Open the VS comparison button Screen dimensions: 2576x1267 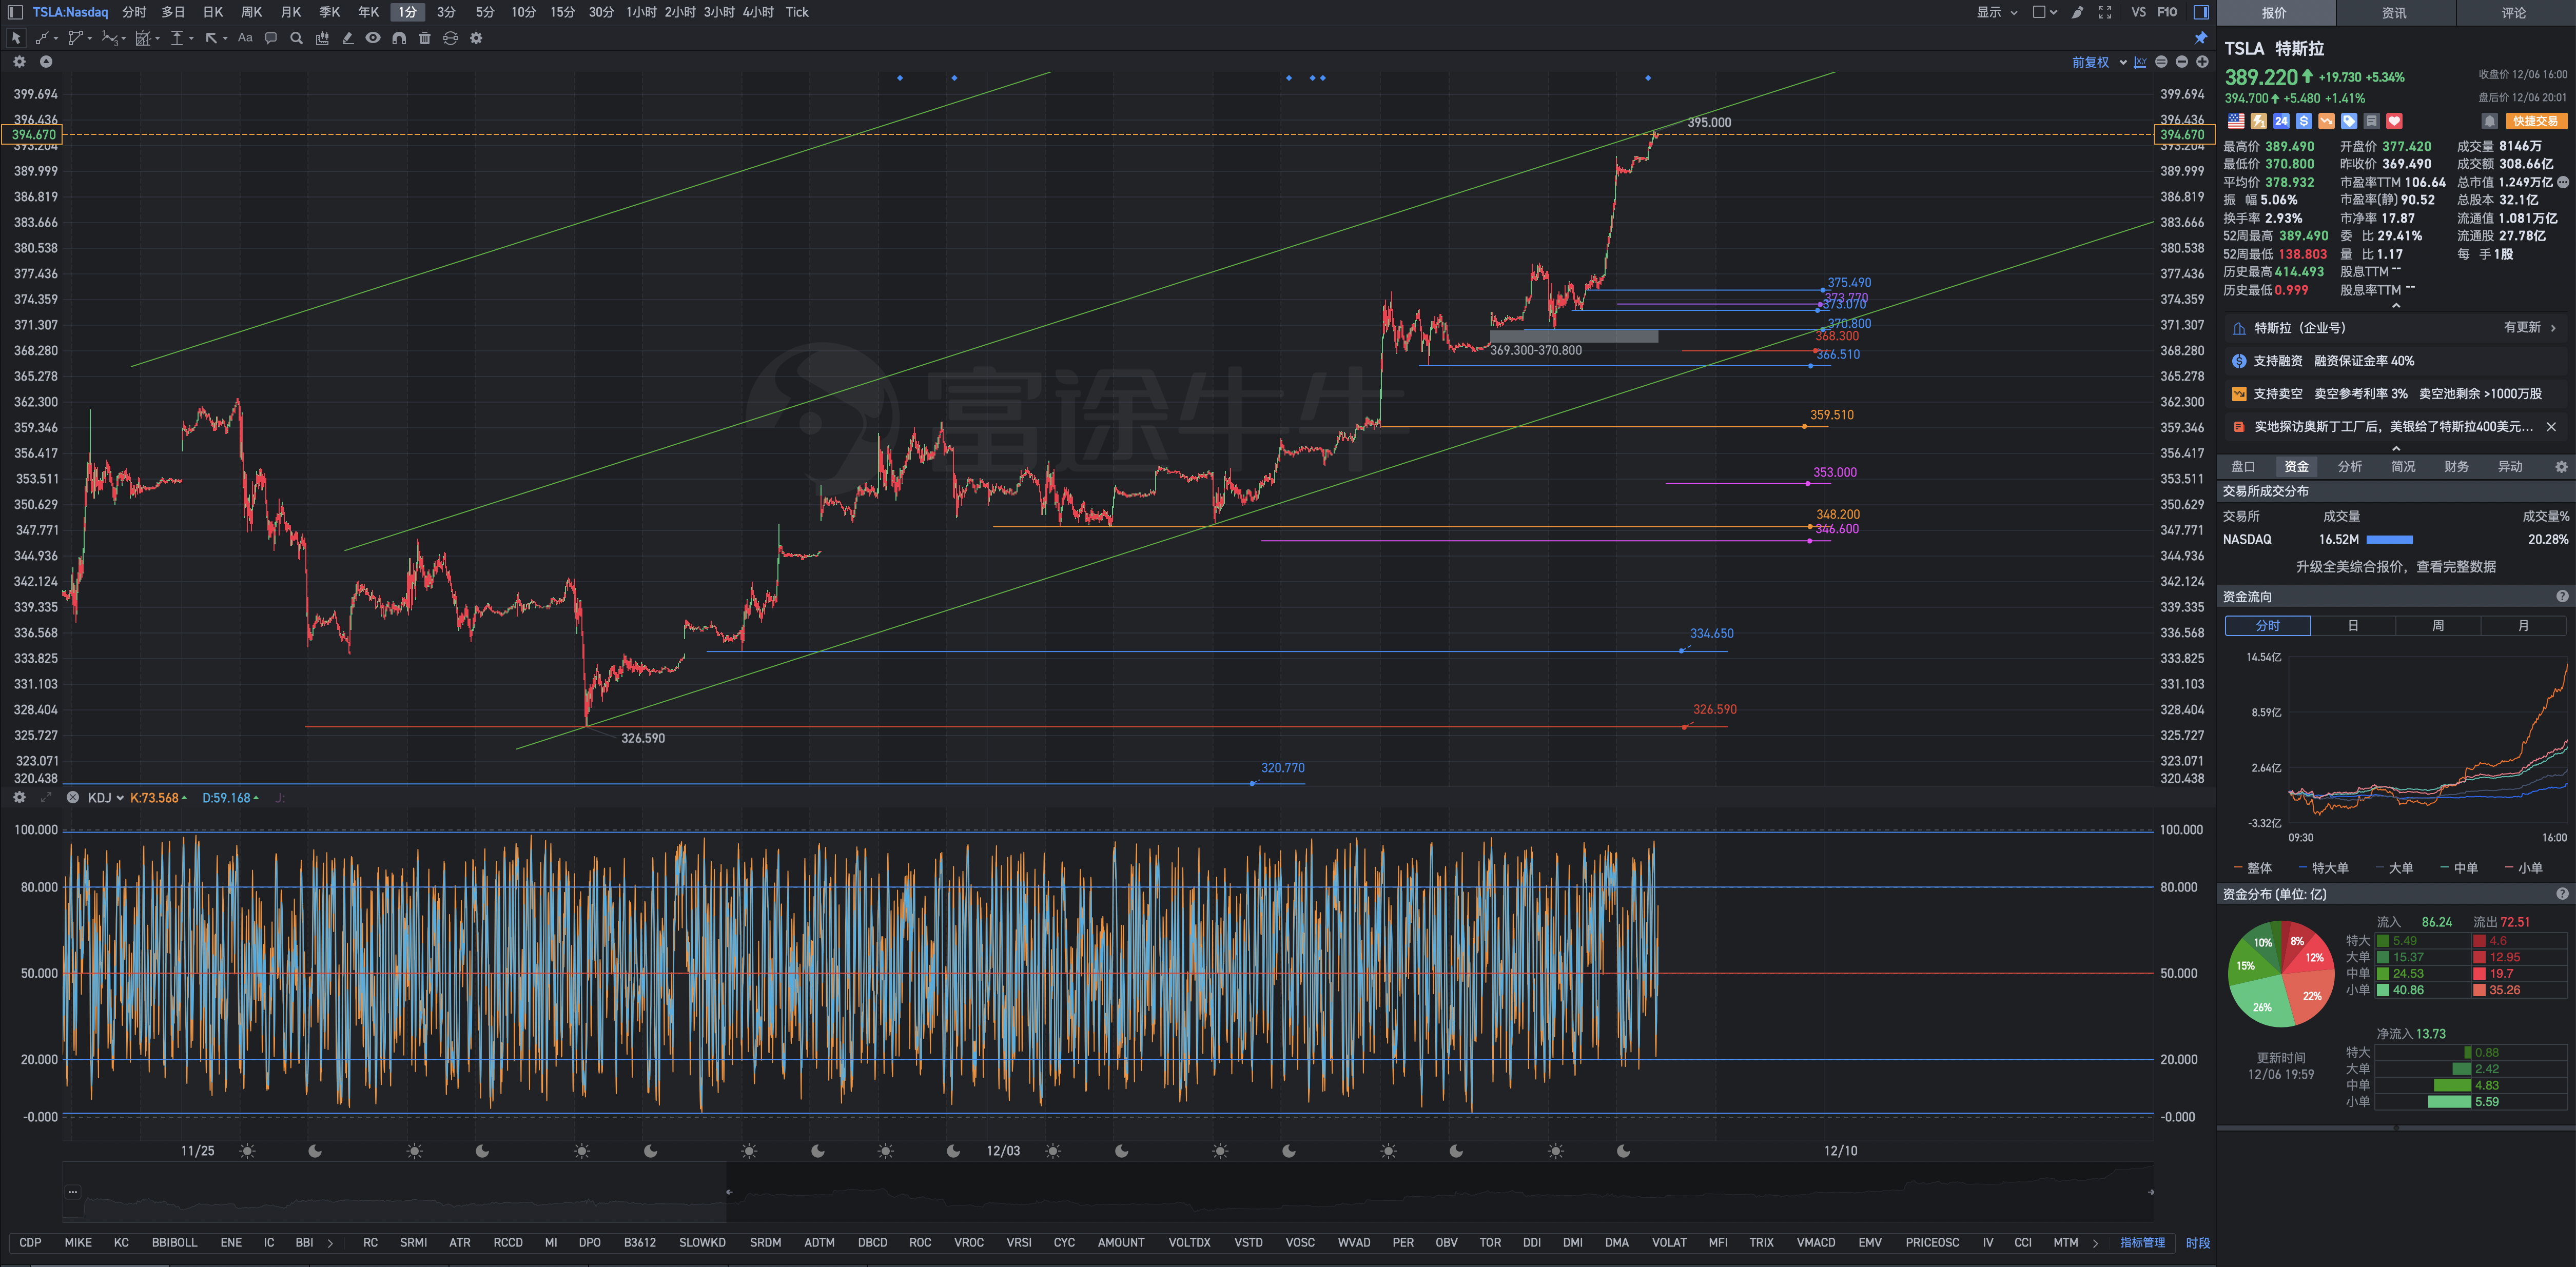[2138, 12]
